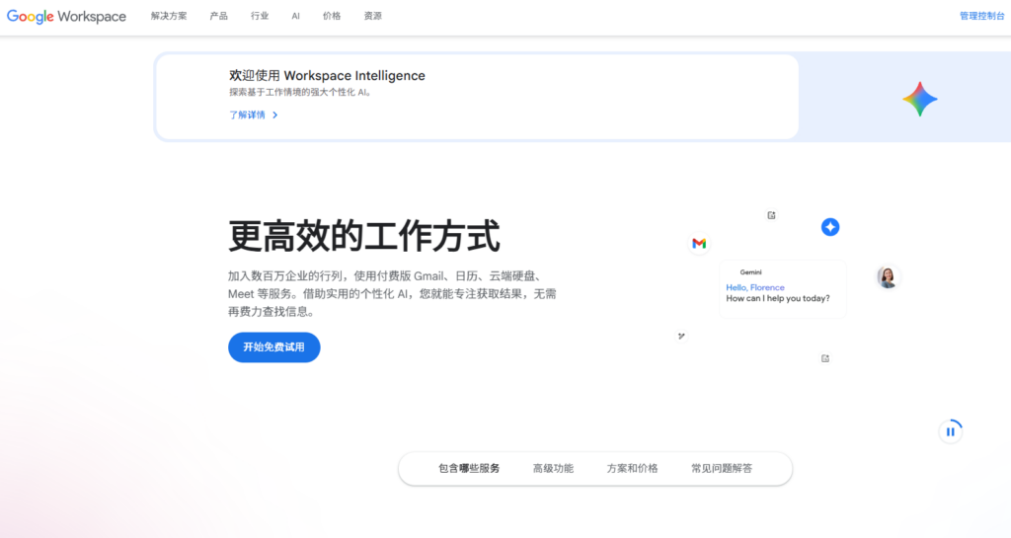Click the small pen icon left of the Gemini card

point(681,336)
